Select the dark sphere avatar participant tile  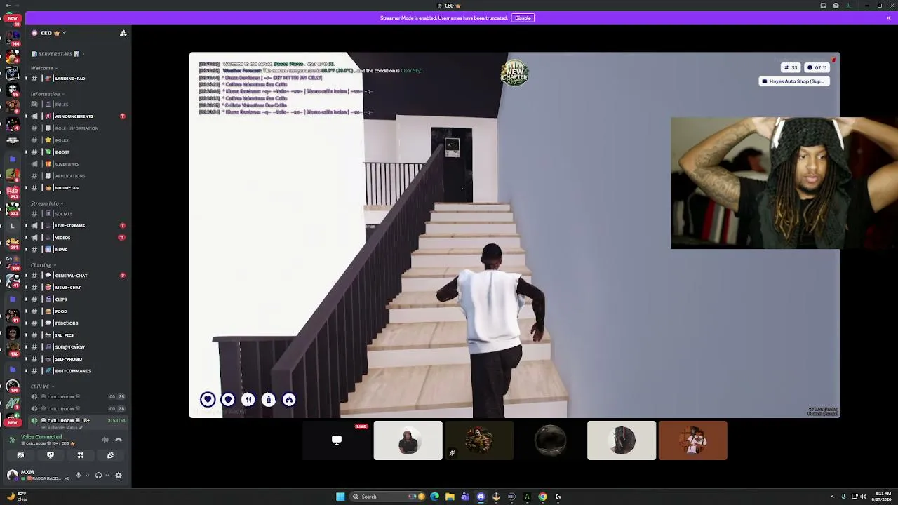(x=551, y=440)
